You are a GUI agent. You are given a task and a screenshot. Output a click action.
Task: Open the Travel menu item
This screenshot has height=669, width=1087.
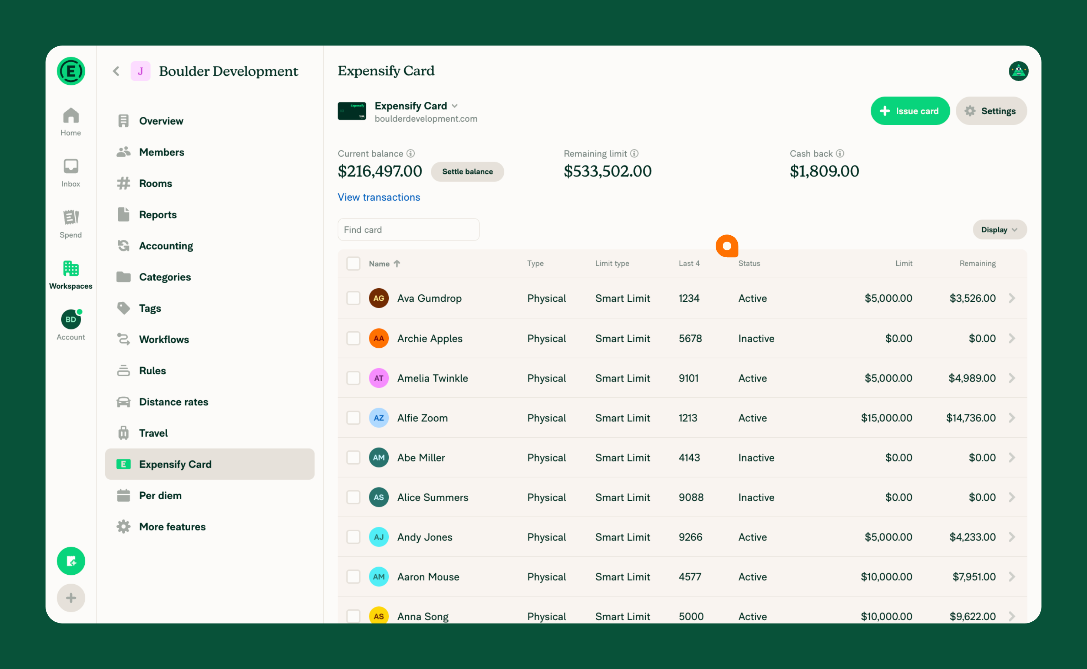pos(210,433)
